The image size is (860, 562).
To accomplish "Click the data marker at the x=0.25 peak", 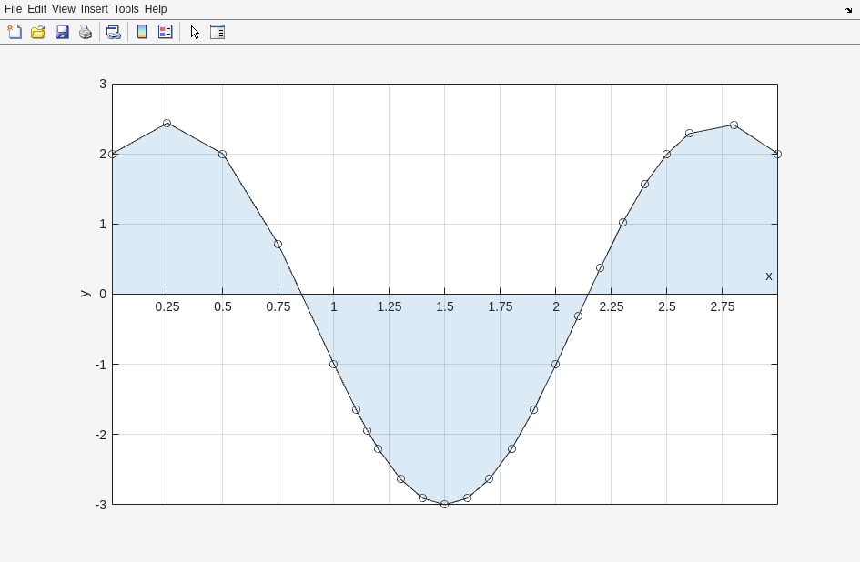I will 167,123.
